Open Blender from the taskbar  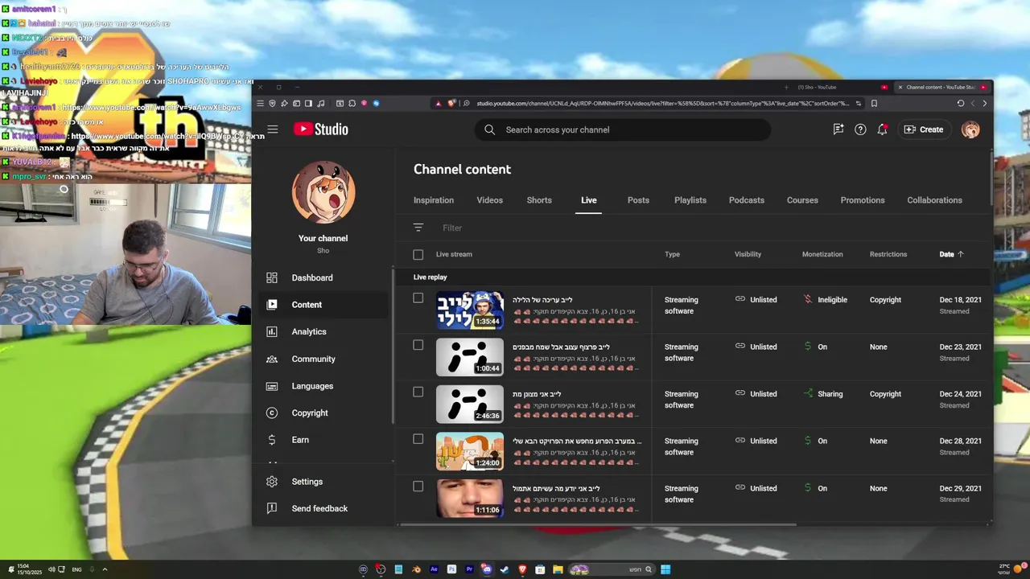click(x=416, y=569)
